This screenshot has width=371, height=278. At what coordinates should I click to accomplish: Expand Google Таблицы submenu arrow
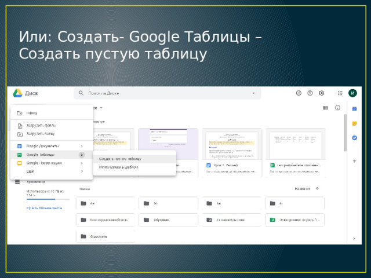click(x=82, y=155)
